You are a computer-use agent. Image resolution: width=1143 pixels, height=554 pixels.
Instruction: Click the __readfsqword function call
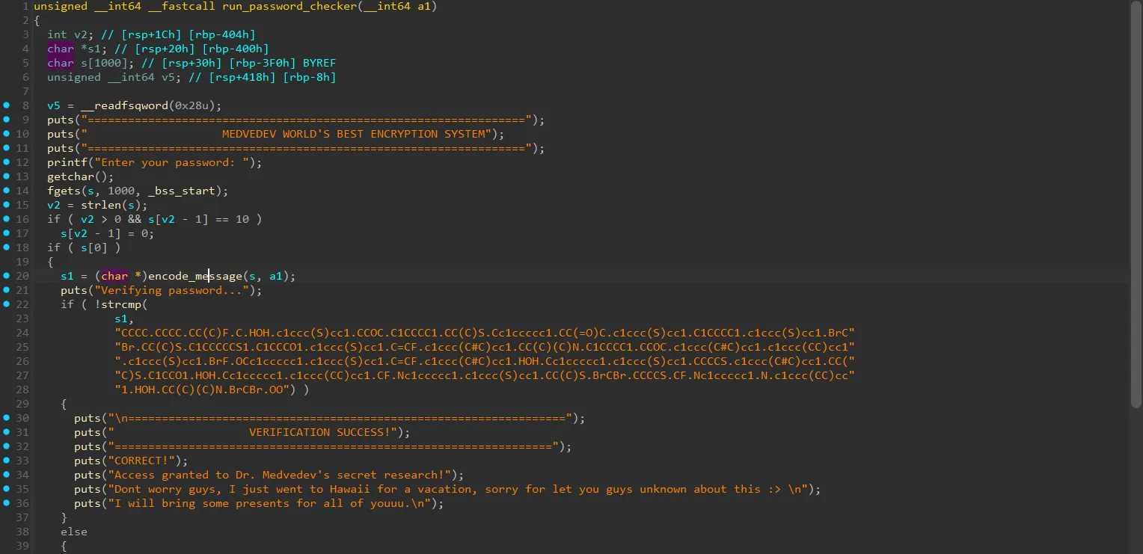pyautogui.click(x=124, y=105)
